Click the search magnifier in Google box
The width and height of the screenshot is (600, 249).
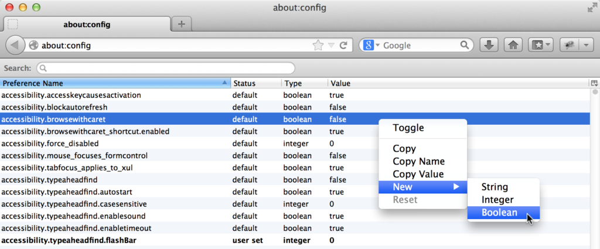[465, 45]
